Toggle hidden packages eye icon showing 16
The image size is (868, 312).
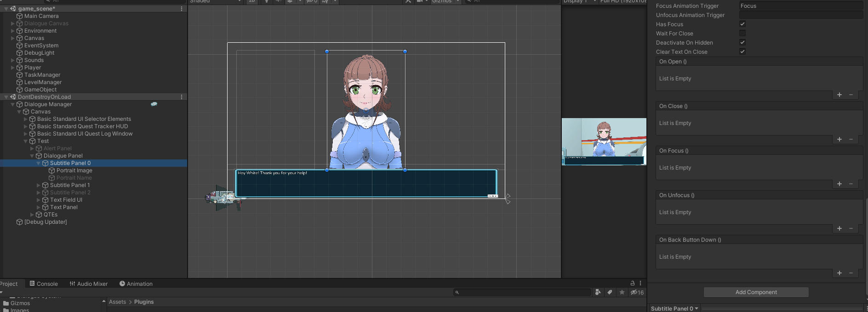pyautogui.click(x=637, y=292)
